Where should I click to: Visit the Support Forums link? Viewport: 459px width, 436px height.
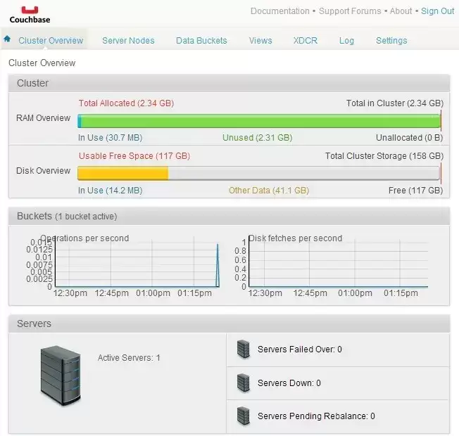click(350, 11)
